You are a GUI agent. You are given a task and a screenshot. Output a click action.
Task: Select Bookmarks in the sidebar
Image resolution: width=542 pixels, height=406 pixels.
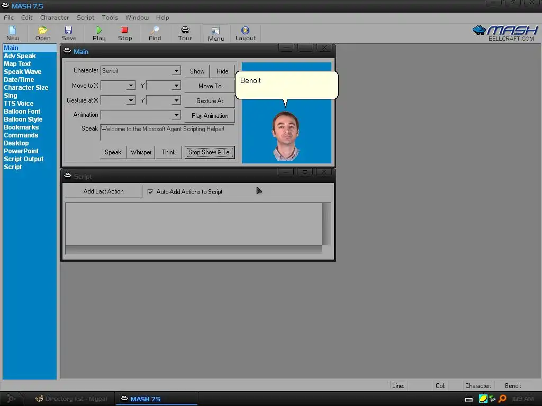(21, 127)
